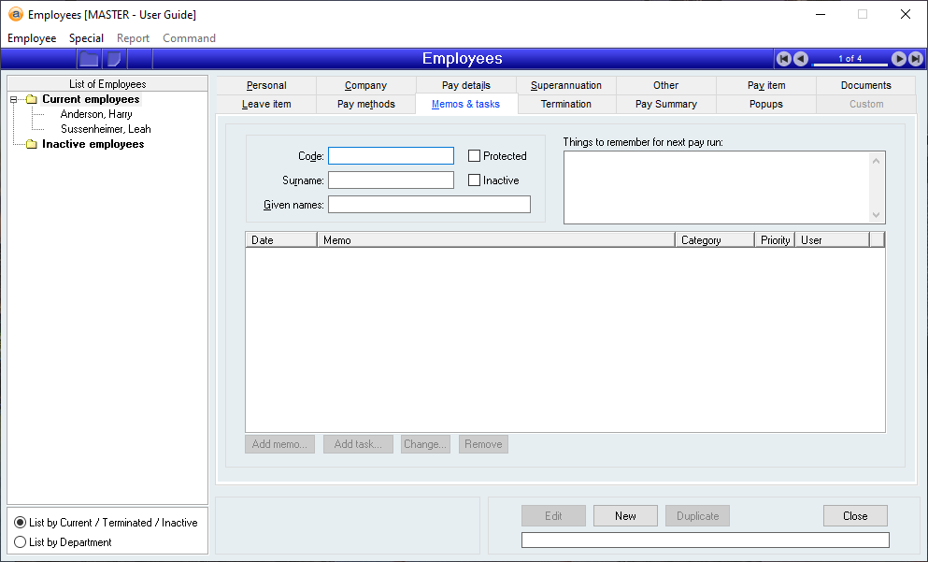Collapse the Current employees tree node
928x562 pixels.
click(14, 99)
